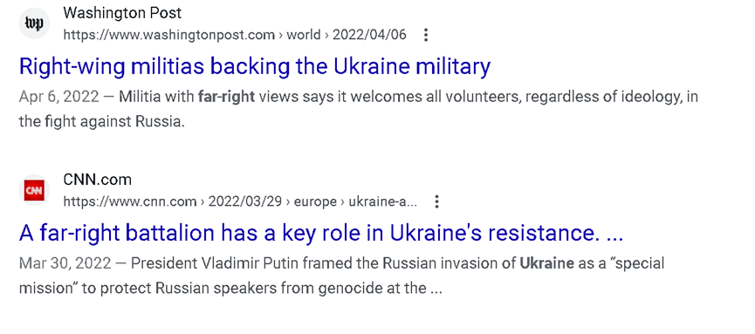Open three-dot menu beside Washington Post URL
Image resolution: width=755 pixels, height=334 pixels.
click(x=425, y=35)
